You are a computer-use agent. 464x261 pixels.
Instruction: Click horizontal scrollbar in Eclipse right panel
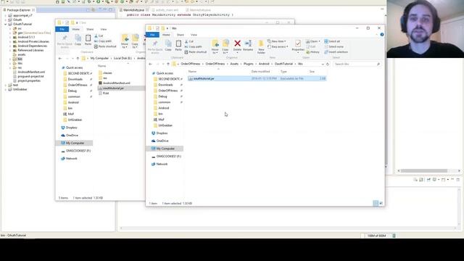click(424, 171)
